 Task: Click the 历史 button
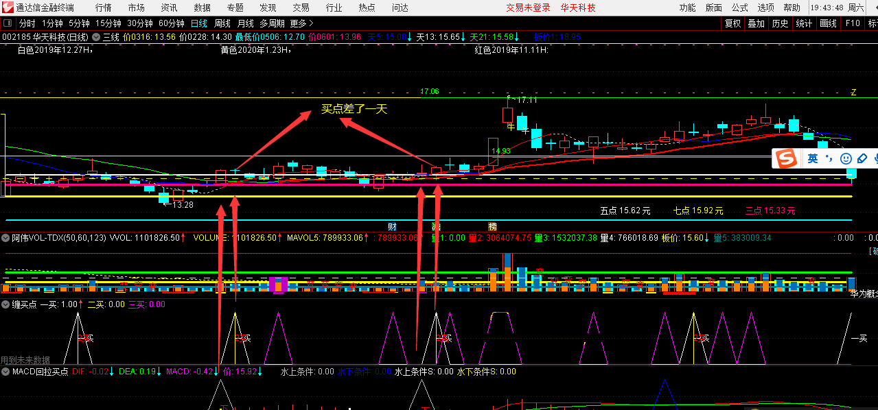tap(781, 23)
